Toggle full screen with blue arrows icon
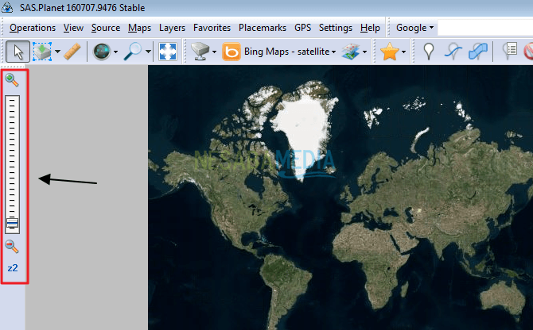533x330 pixels. pos(168,52)
